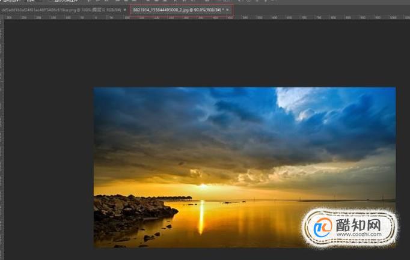The image size is (410, 260).
Task: Click the horizontal ruler above the canvas
Action: click(x=207, y=17)
